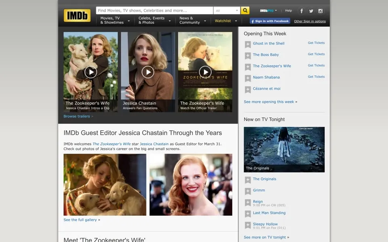This screenshot has width=388, height=242.
Task: Add The Boss Baby to watchlist
Action: pyautogui.click(x=248, y=56)
